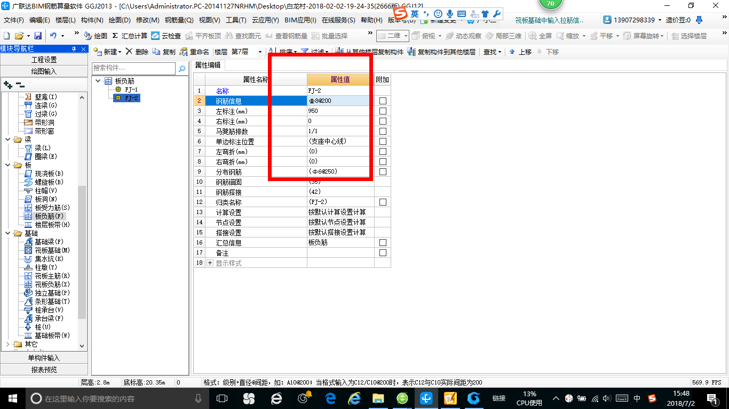This screenshot has height=409, width=729.
Task: Open the 楼层(L) menu
Action: [66, 20]
